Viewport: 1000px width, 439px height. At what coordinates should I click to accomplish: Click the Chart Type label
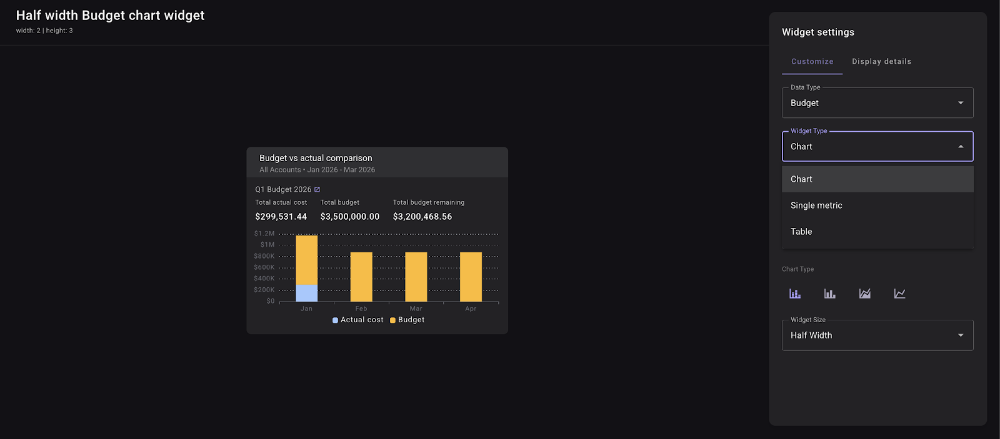pos(797,269)
